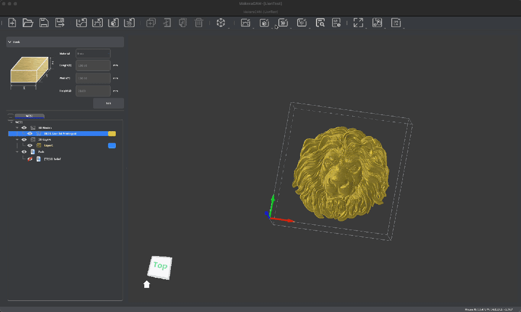Show the hidden 3D Relief path
Image resolution: width=521 pixels, height=312 pixels.
click(30, 159)
